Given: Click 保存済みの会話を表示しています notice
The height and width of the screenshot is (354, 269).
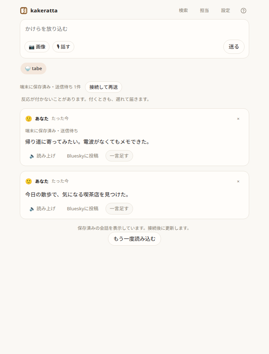Looking at the screenshot, I should pos(134,228).
